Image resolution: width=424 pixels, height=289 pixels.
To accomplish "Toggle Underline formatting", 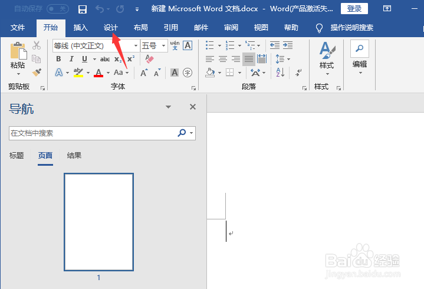I will coord(85,59).
